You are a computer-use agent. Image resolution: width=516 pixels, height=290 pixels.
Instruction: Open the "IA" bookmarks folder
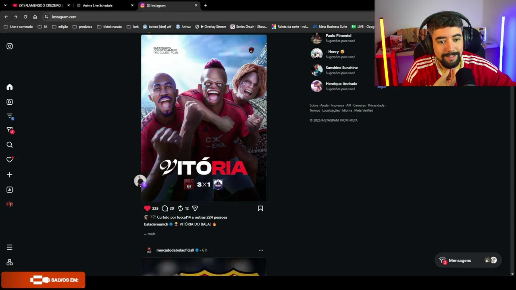[42, 27]
